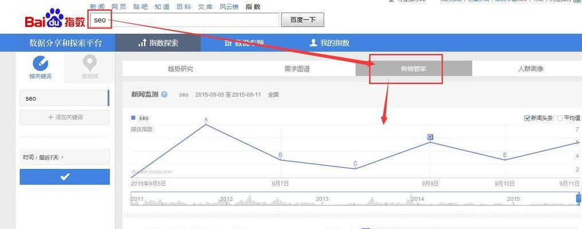Focus the top search box containing seo
The image size is (582, 229).
(183, 20)
